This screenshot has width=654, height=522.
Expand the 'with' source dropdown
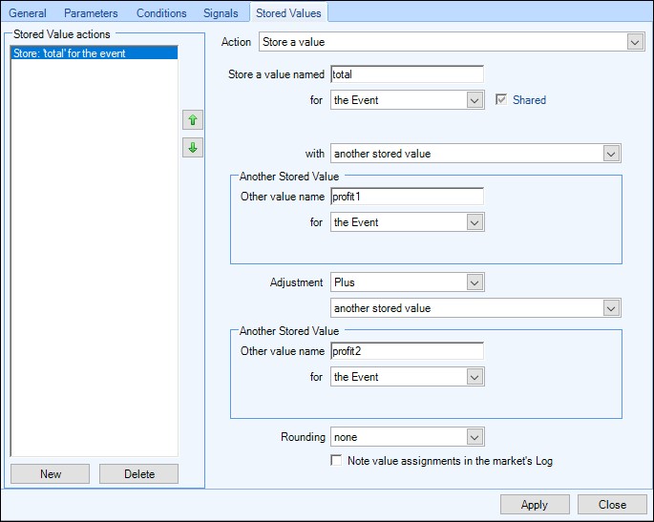(x=475, y=154)
